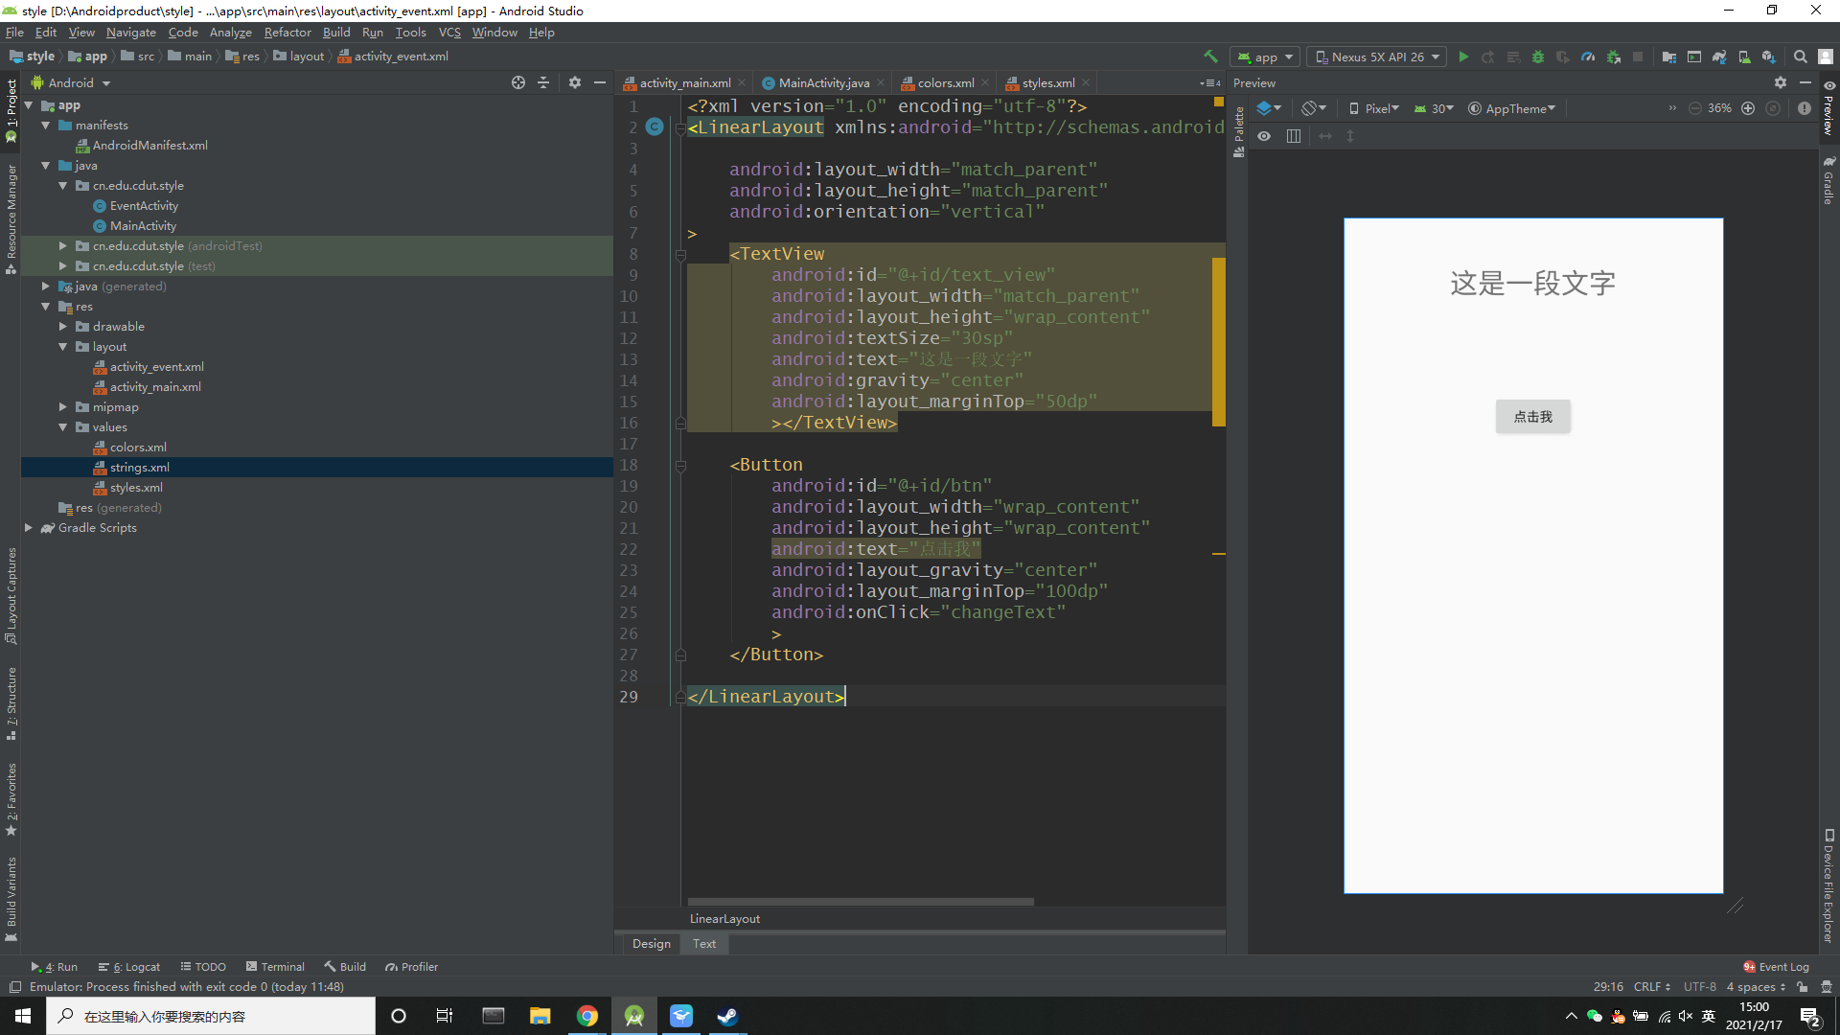The image size is (1840, 1035).
Task: Toggle the preview view options eye icon
Action: [1264, 136]
